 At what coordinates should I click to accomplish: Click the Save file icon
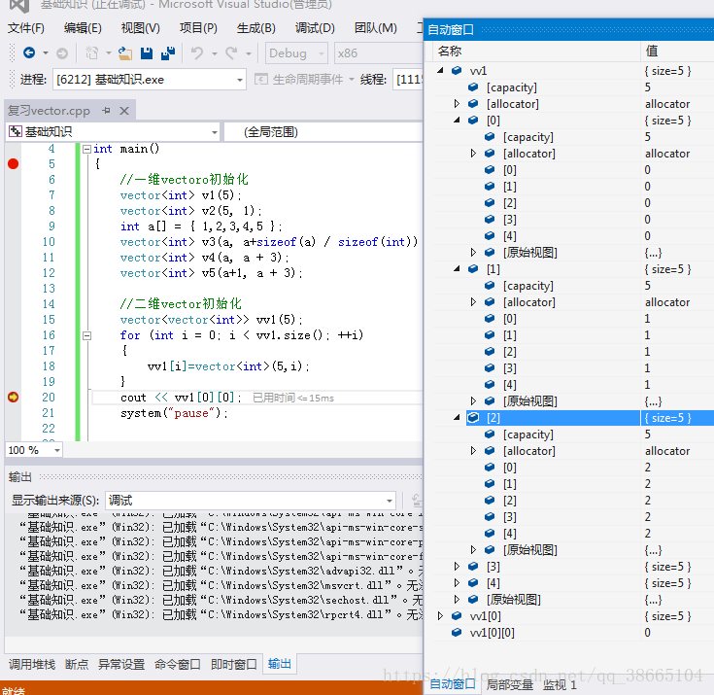(x=147, y=53)
